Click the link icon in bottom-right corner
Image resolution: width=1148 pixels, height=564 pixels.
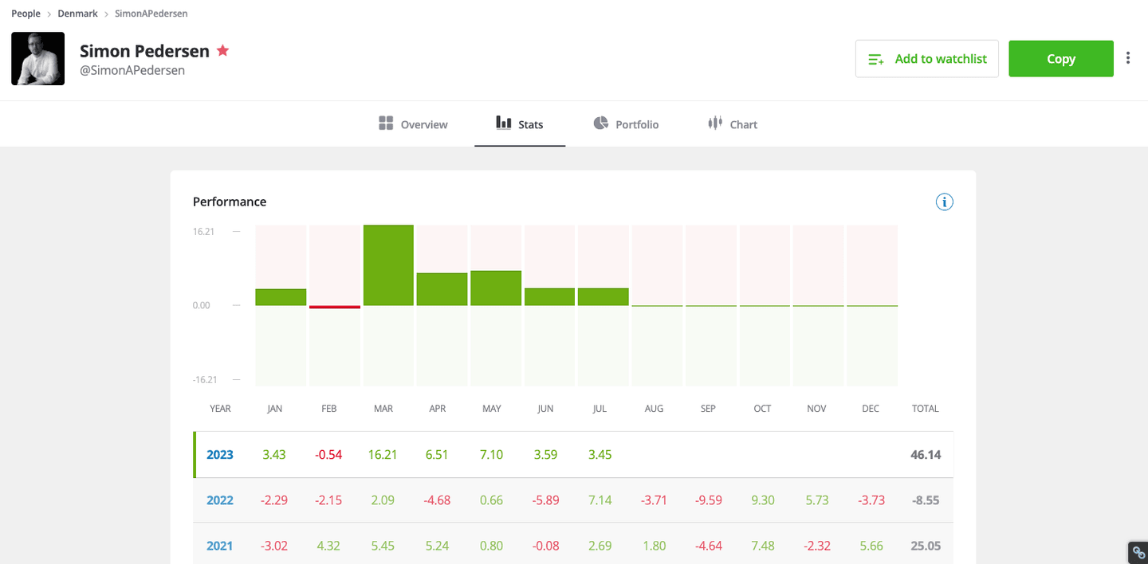point(1138,553)
